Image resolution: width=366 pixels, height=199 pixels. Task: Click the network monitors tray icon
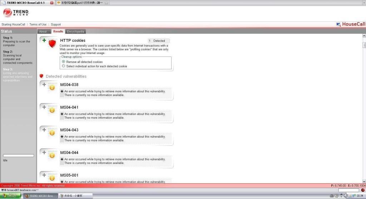point(354,196)
